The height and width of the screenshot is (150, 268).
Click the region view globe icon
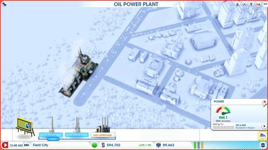(x=244, y=4)
